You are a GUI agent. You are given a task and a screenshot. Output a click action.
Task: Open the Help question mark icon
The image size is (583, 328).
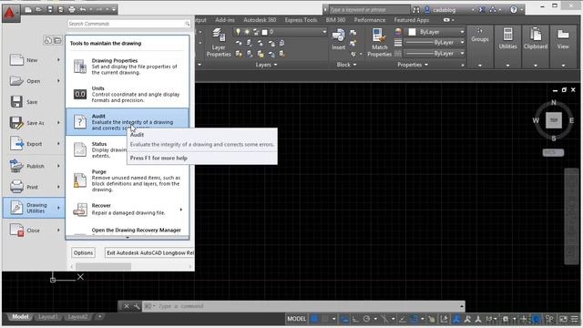(514, 10)
